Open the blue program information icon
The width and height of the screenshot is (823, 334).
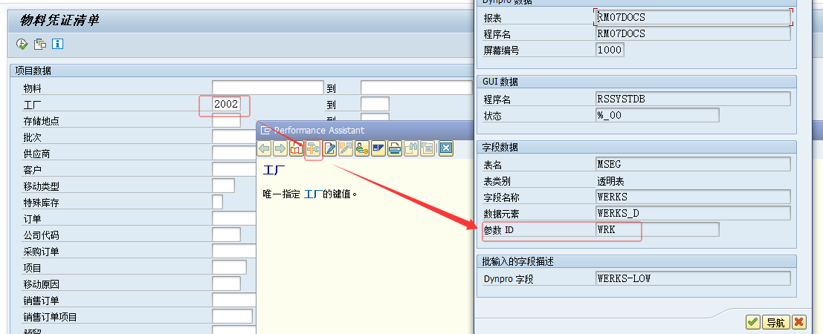(57, 44)
